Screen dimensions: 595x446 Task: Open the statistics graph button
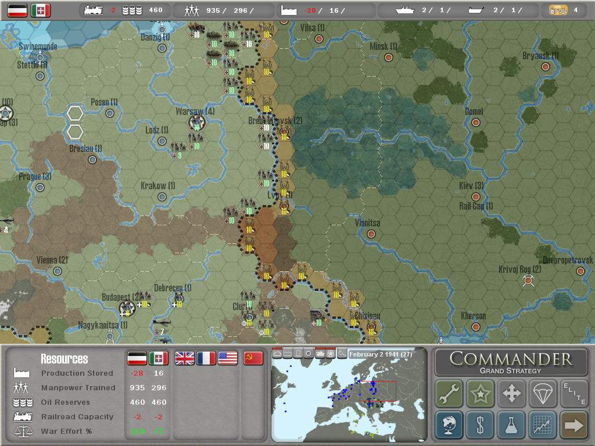543,425
